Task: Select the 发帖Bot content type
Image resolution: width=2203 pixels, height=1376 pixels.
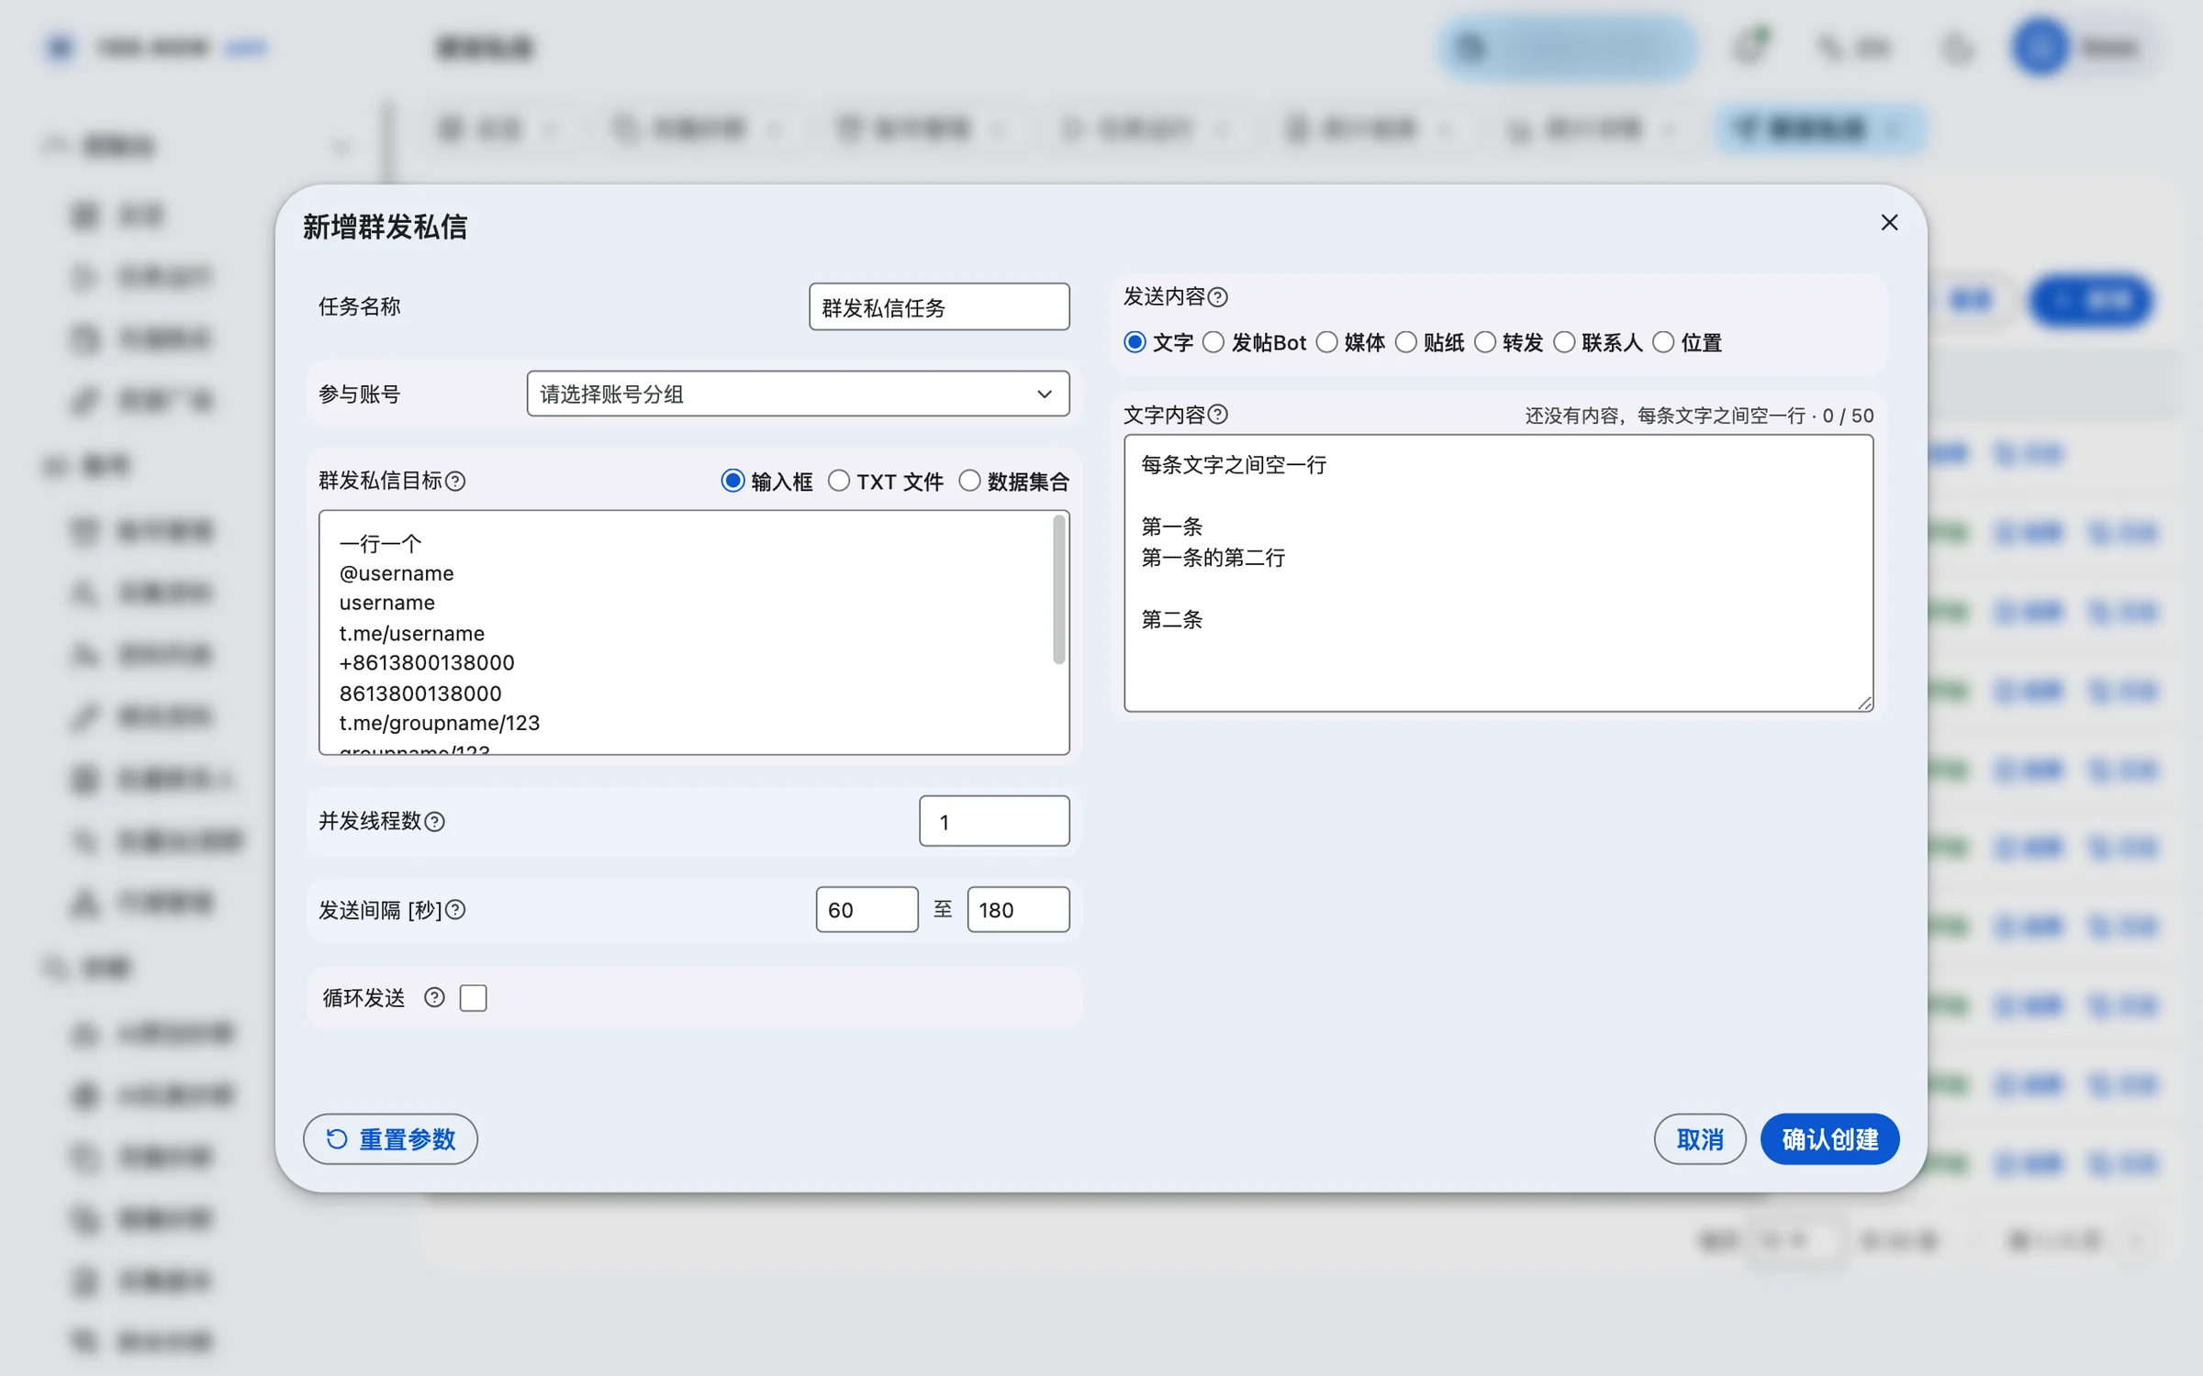Action: 1213,342
